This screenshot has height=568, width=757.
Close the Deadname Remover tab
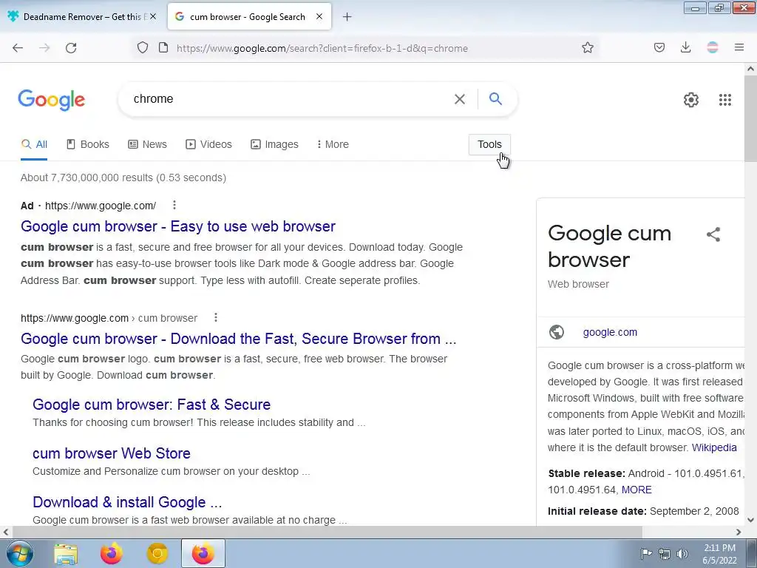(153, 17)
